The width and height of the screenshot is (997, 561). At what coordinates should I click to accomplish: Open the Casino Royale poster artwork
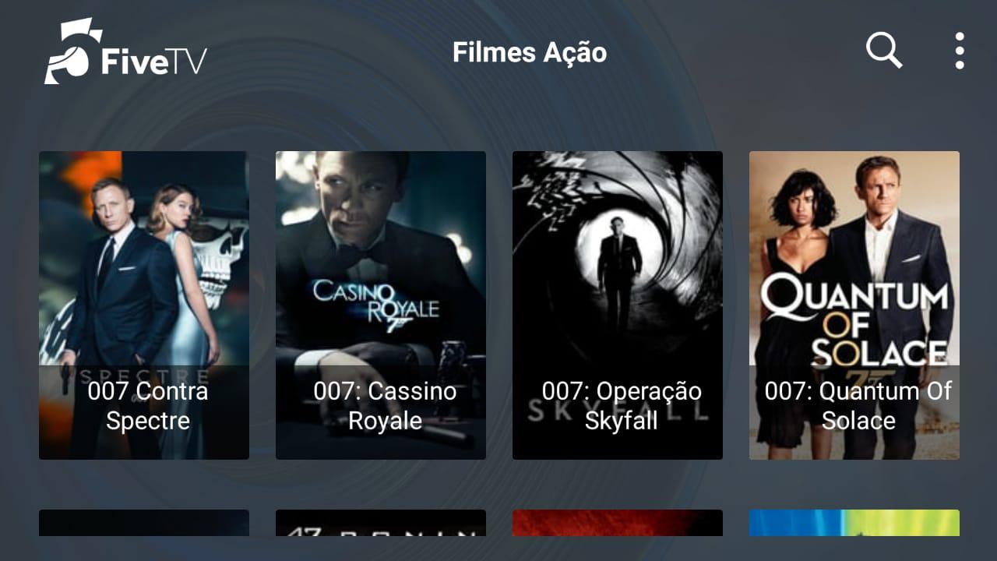(381, 258)
